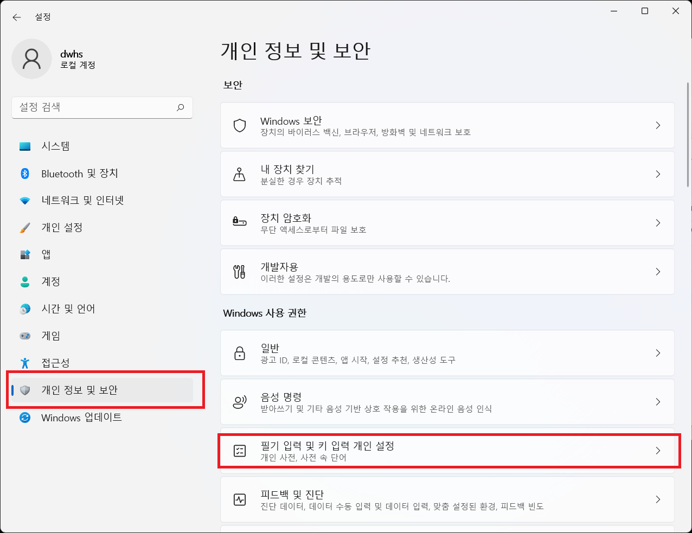Click the 게임 controller icon
692x533 pixels.
(25, 336)
